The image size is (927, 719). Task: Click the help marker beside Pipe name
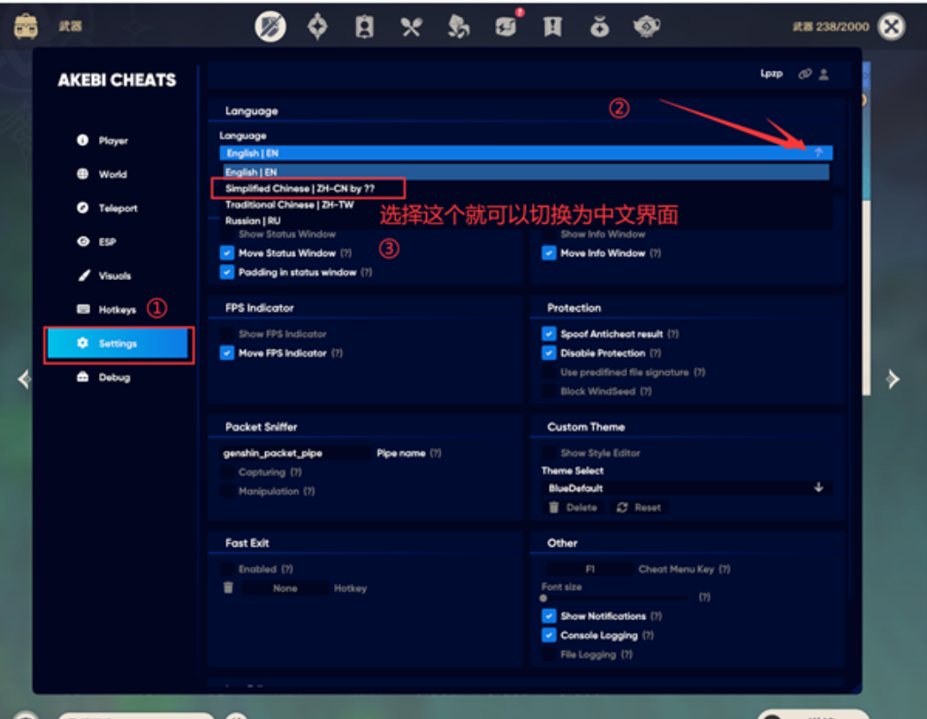[x=436, y=452]
